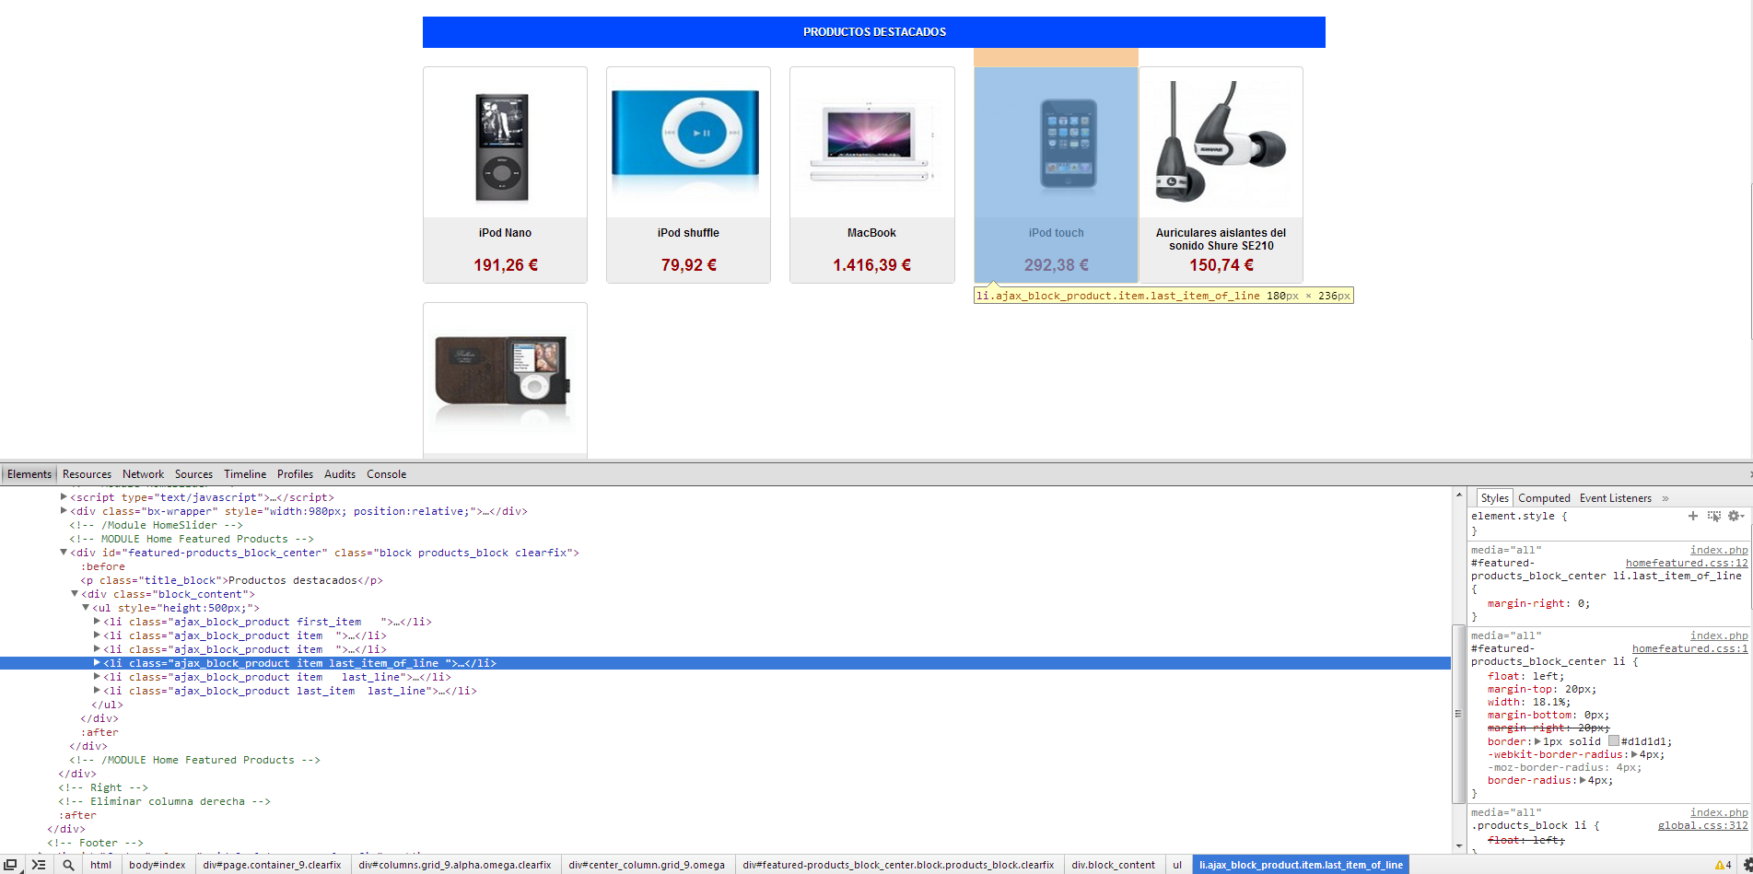Select the title_block paragraph node

(231, 580)
